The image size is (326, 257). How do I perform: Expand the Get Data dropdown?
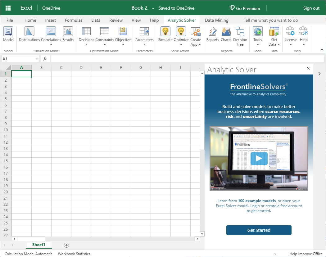pyautogui.click(x=278, y=44)
